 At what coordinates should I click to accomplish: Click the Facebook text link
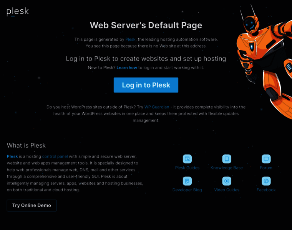[x=266, y=190]
